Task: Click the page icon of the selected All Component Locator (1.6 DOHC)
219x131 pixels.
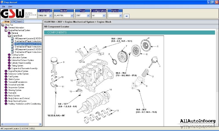Action: pos(12,44)
